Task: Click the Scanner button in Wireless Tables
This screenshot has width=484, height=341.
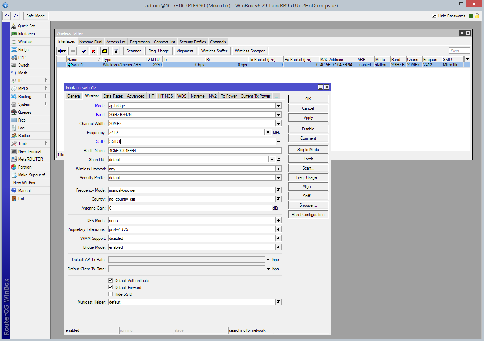Action: [134, 51]
